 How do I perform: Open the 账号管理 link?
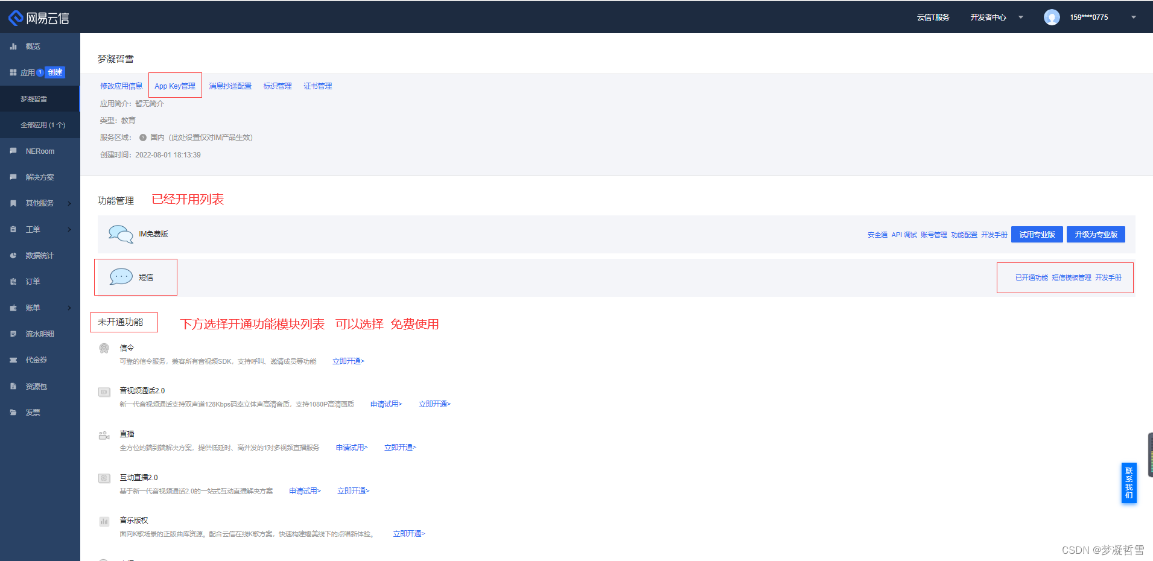coord(934,235)
